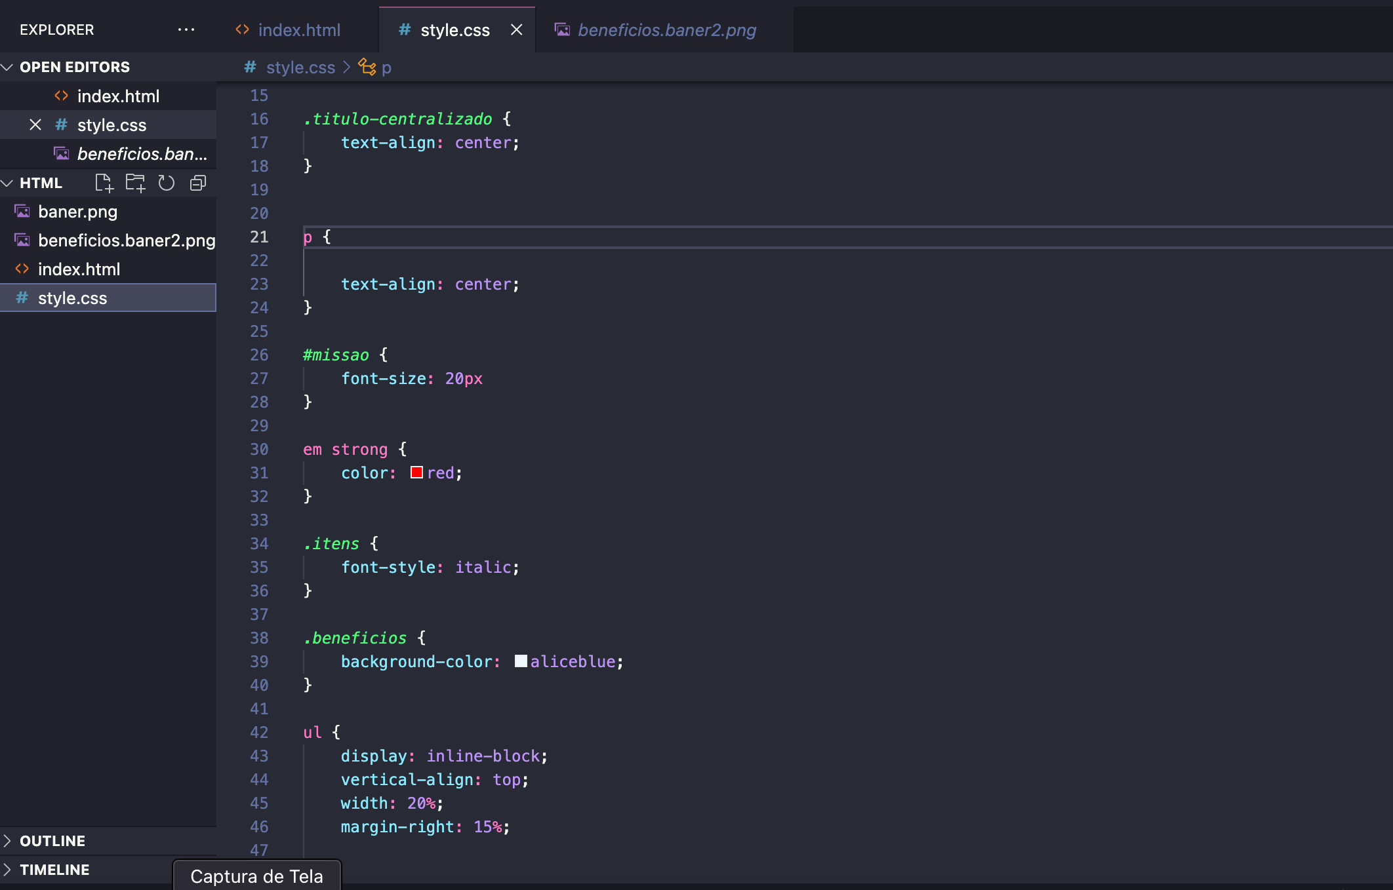Click the .titulo-centralizado selector
Viewport: 1393px width, 890px height.
point(397,119)
